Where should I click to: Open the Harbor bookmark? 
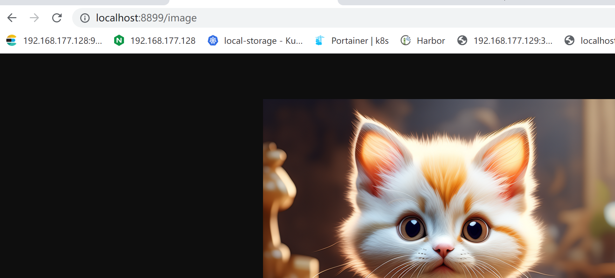423,41
